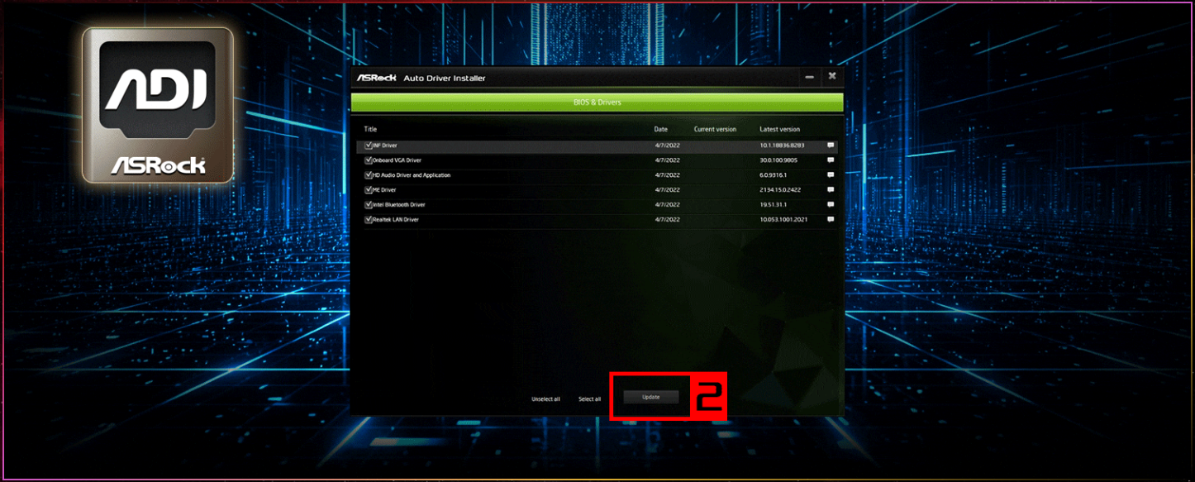Select version 6.0.9316.1 text

[x=774, y=175]
